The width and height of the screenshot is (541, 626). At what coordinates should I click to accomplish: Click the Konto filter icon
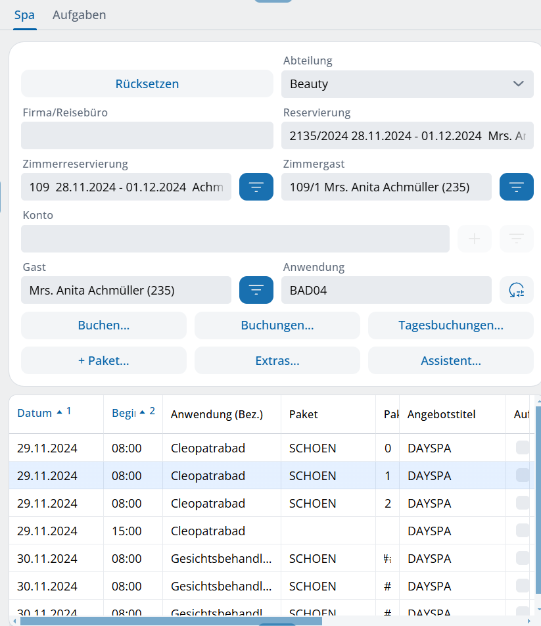pyautogui.click(x=516, y=239)
